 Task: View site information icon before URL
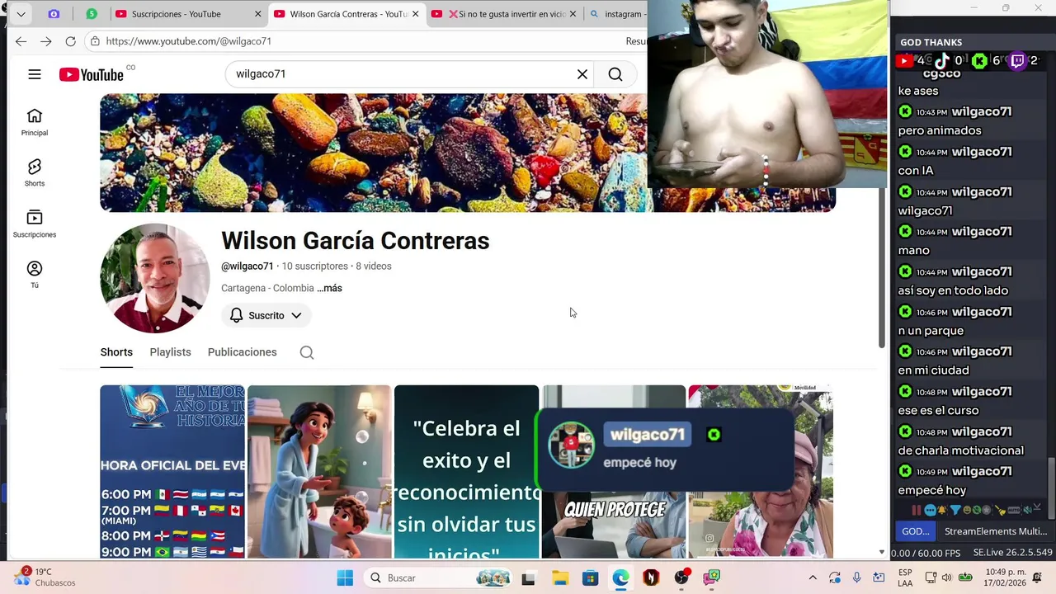pyautogui.click(x=96, y=41)
